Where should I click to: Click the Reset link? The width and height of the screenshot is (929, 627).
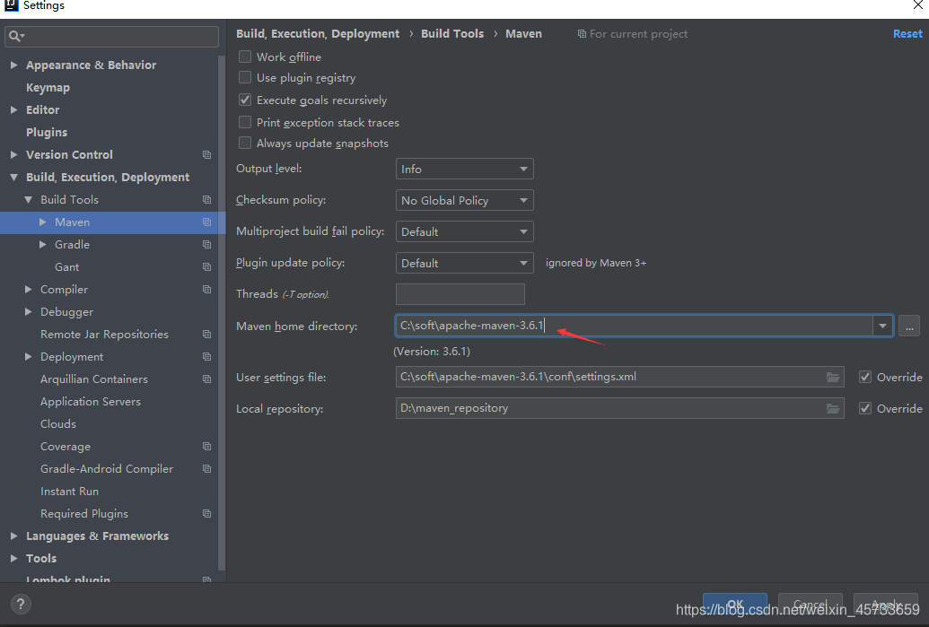coord(907,34)
